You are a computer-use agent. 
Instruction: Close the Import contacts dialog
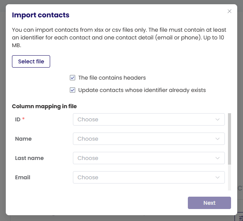point(229,11)
